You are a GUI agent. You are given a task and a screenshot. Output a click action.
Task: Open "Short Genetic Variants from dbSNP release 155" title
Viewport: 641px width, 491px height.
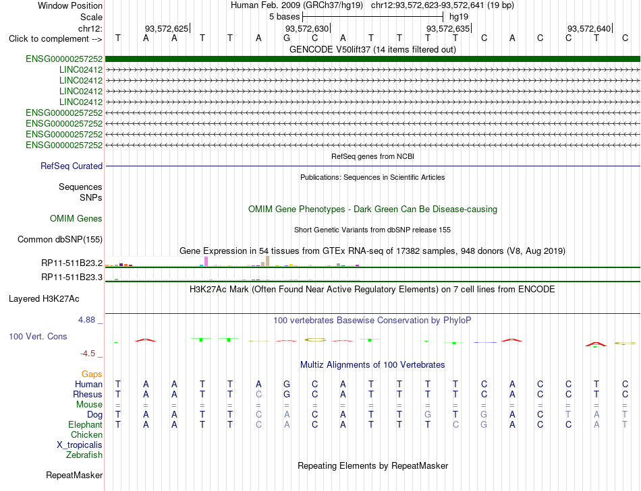click(x=372, y=230)
